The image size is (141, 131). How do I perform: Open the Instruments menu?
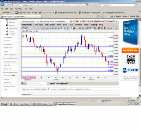(x=27, y=25)
